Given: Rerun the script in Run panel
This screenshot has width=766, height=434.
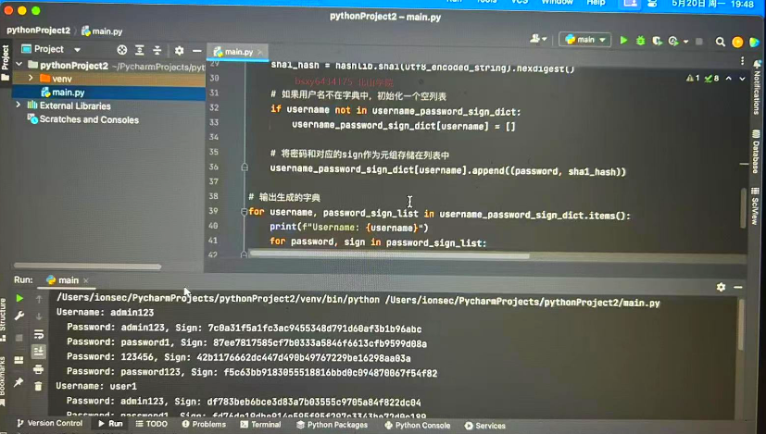Looking at the screenshot, I should (19, 299).
